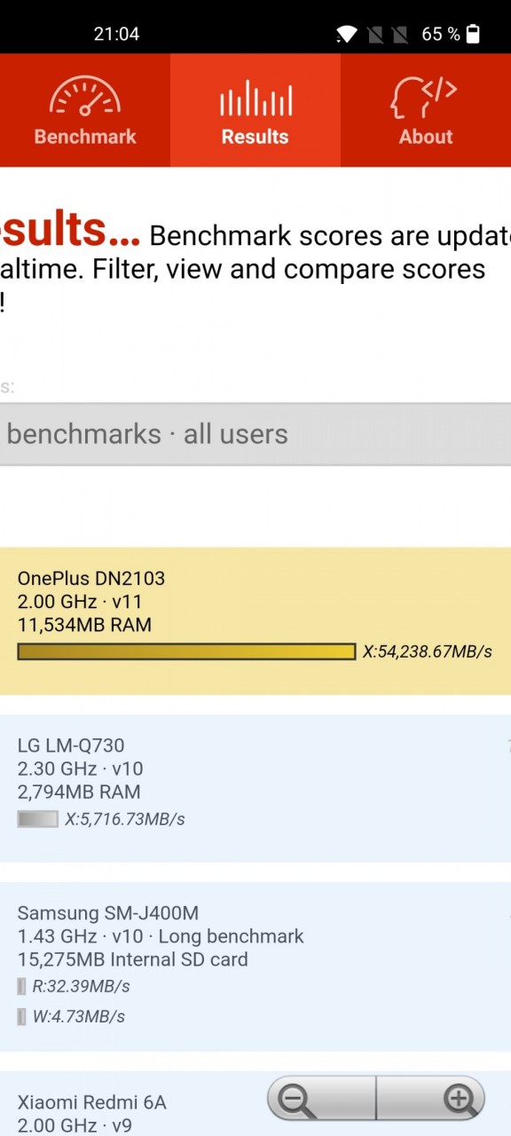Open the About head icon

[425, 97]
